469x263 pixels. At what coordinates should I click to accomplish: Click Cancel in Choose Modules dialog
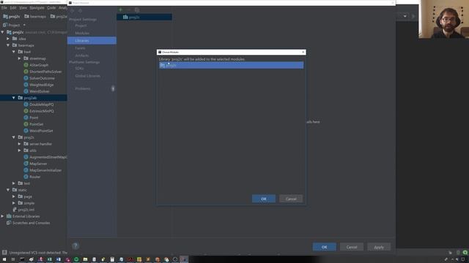click(291, 199)
